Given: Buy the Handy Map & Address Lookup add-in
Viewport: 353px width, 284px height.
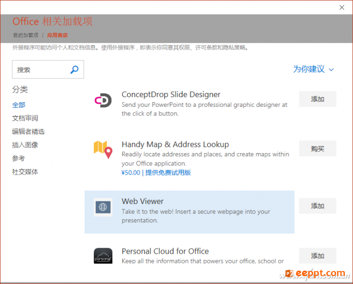Looking at the screenshot, I should (x=317, y=148).
